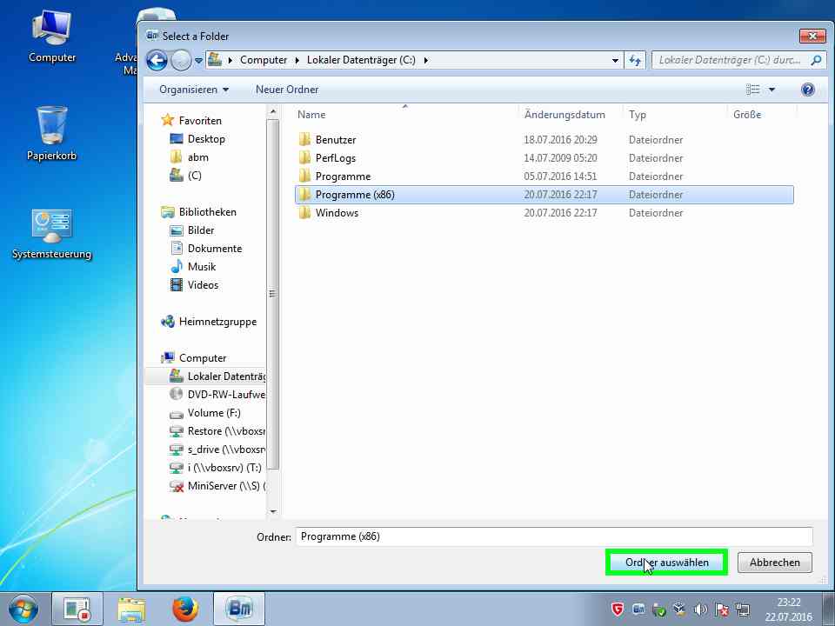
Task: Open recent locations dropdown next to forward arrow
Action: (198, 61)
